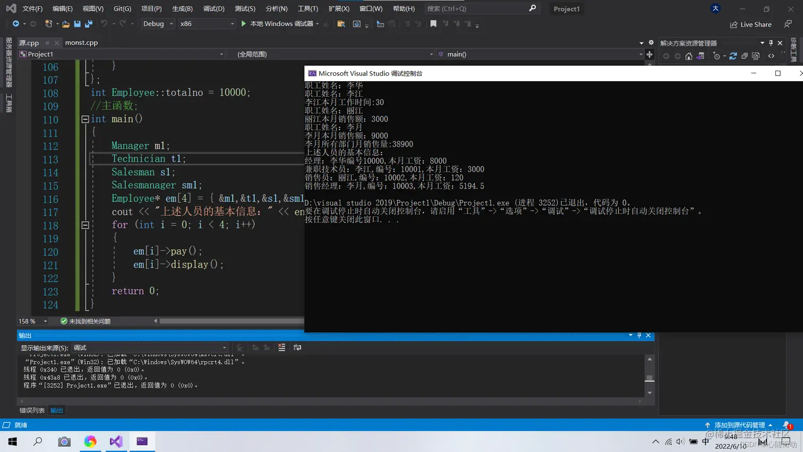Click the editor horizontal scrollbar
The image size is (803, 452).
(x=232, y=321)
